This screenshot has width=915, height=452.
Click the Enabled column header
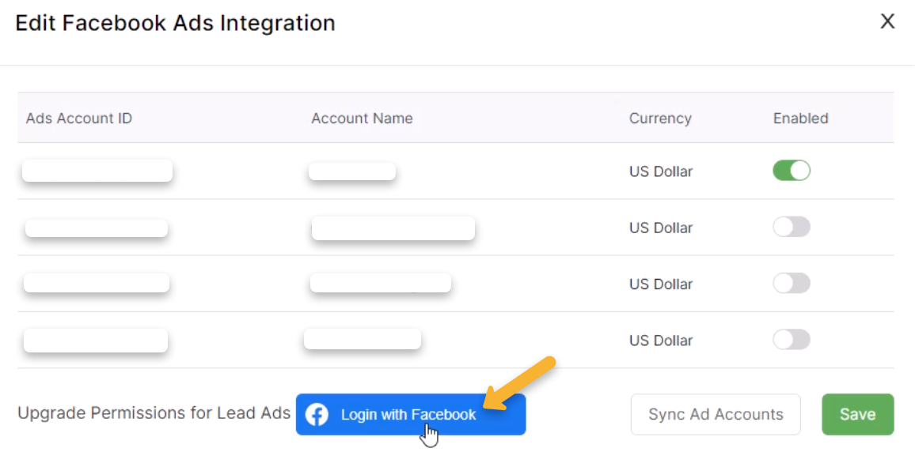pos(800,119)
